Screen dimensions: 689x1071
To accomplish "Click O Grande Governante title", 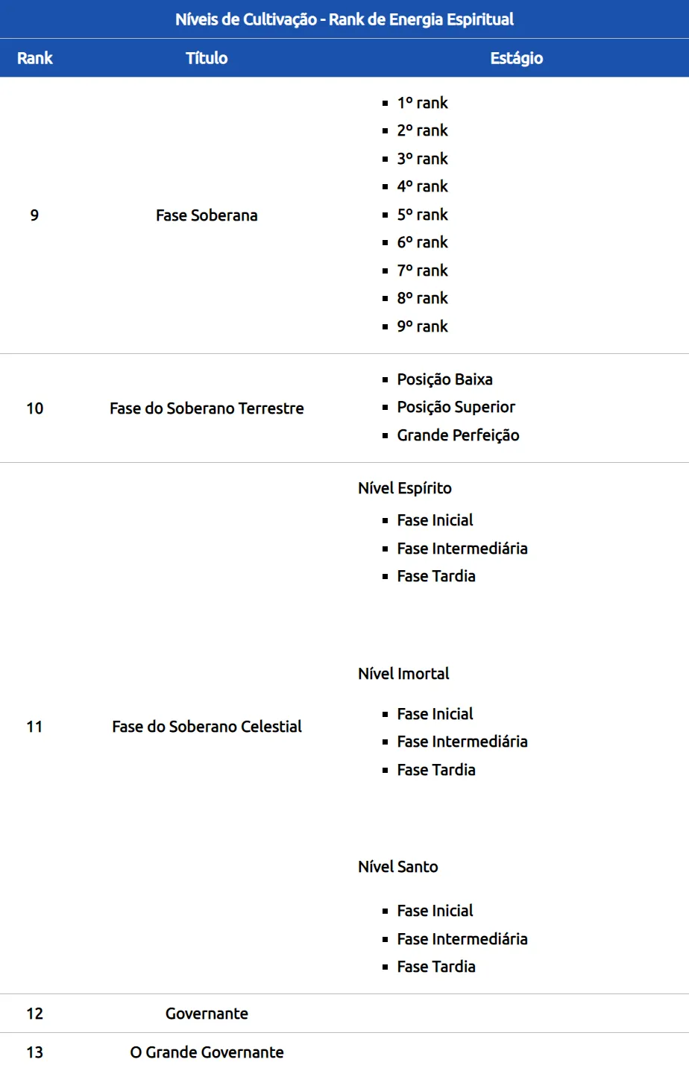I will pyautogui.click(x=207, y=1052).
